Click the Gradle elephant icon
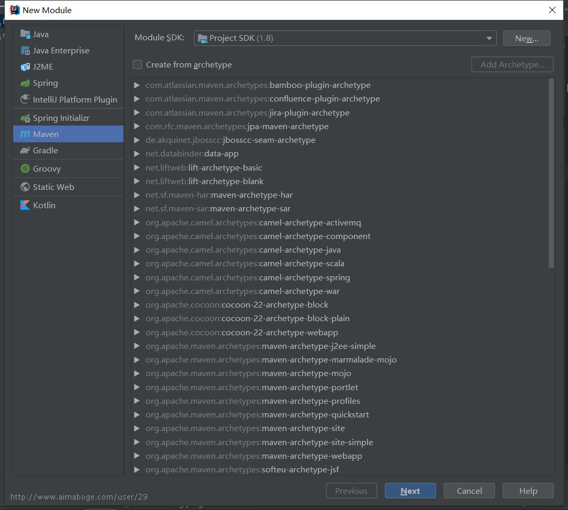568x510 pixels. click(x=25, y=150)
